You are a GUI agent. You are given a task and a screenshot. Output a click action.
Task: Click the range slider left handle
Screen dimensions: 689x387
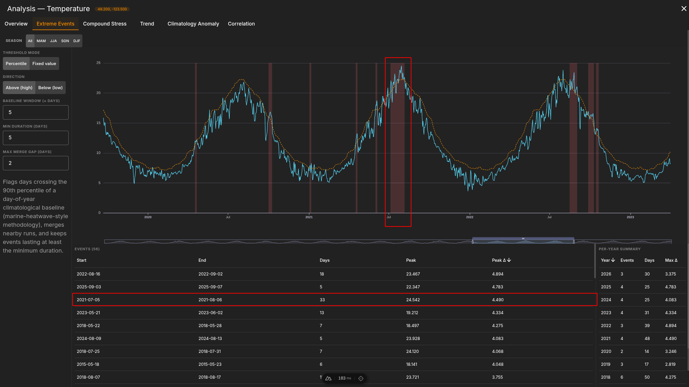point(473,242)
